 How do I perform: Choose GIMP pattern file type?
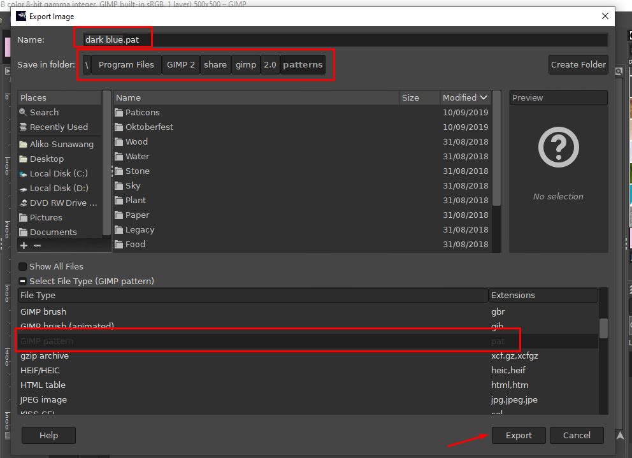(x=308, y=341)
